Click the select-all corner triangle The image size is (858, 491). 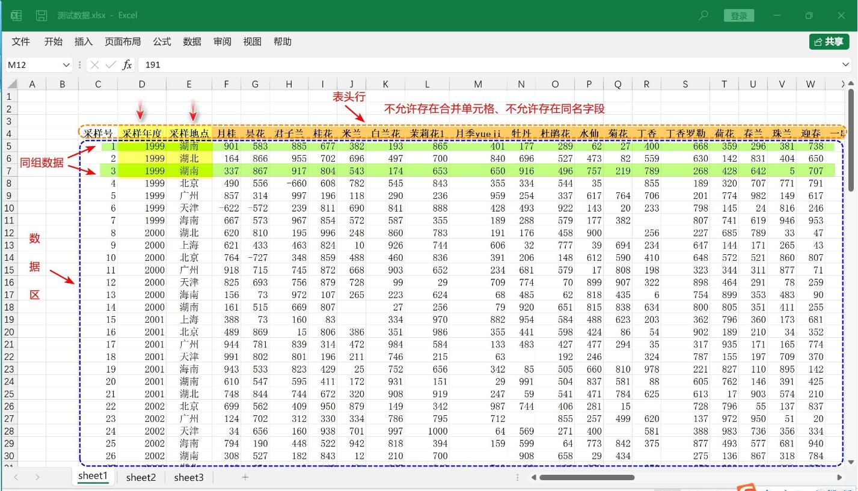click(12, 85)
